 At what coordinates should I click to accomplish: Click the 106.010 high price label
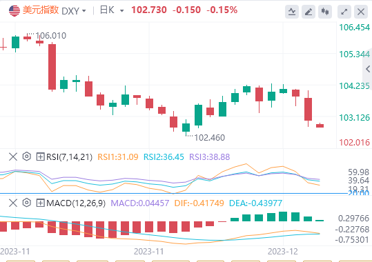(51, 36)
